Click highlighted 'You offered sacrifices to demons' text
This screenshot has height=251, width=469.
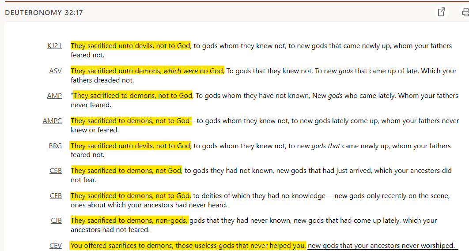(x=121, y=246)
